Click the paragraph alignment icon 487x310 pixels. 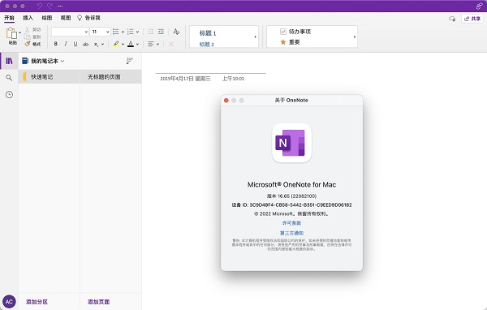151,44
